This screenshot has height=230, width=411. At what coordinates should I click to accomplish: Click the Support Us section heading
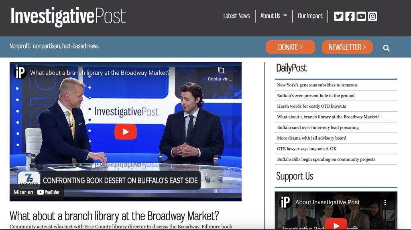(295, 176)
